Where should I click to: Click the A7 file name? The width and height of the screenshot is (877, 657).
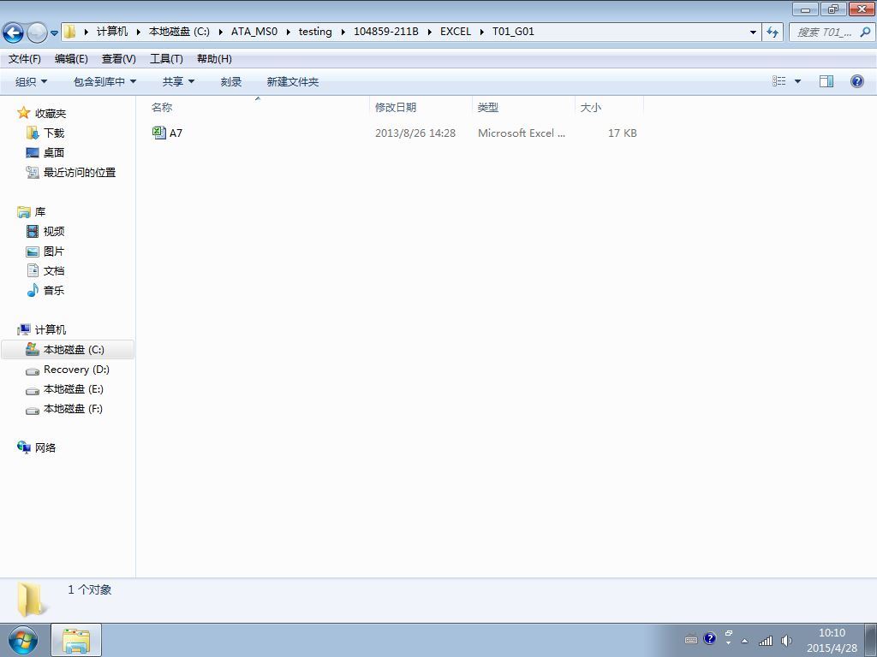176,133
